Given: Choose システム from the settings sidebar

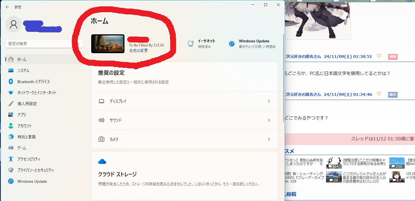Looking at the screenshot, I should [x=23, y=71].
